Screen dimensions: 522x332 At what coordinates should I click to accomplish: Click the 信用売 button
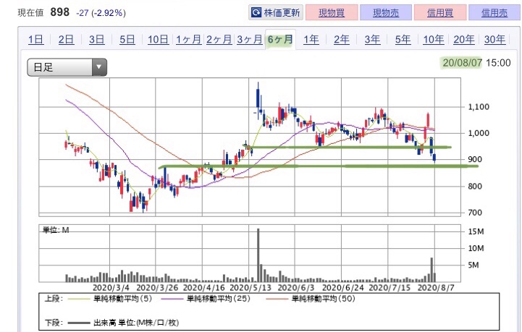tap(494, 13)
